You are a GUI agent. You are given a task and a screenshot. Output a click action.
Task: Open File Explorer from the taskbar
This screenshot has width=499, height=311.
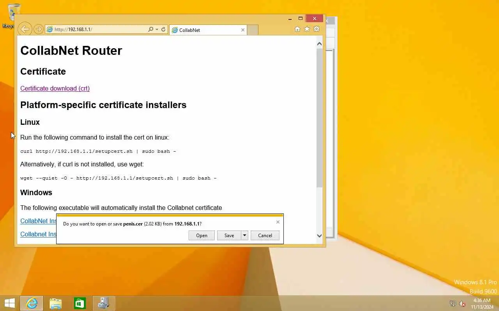(x=56, y=303)
